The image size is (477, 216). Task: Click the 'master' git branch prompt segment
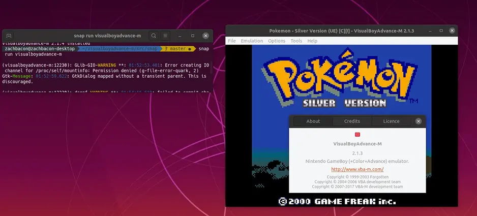point(177,49)
